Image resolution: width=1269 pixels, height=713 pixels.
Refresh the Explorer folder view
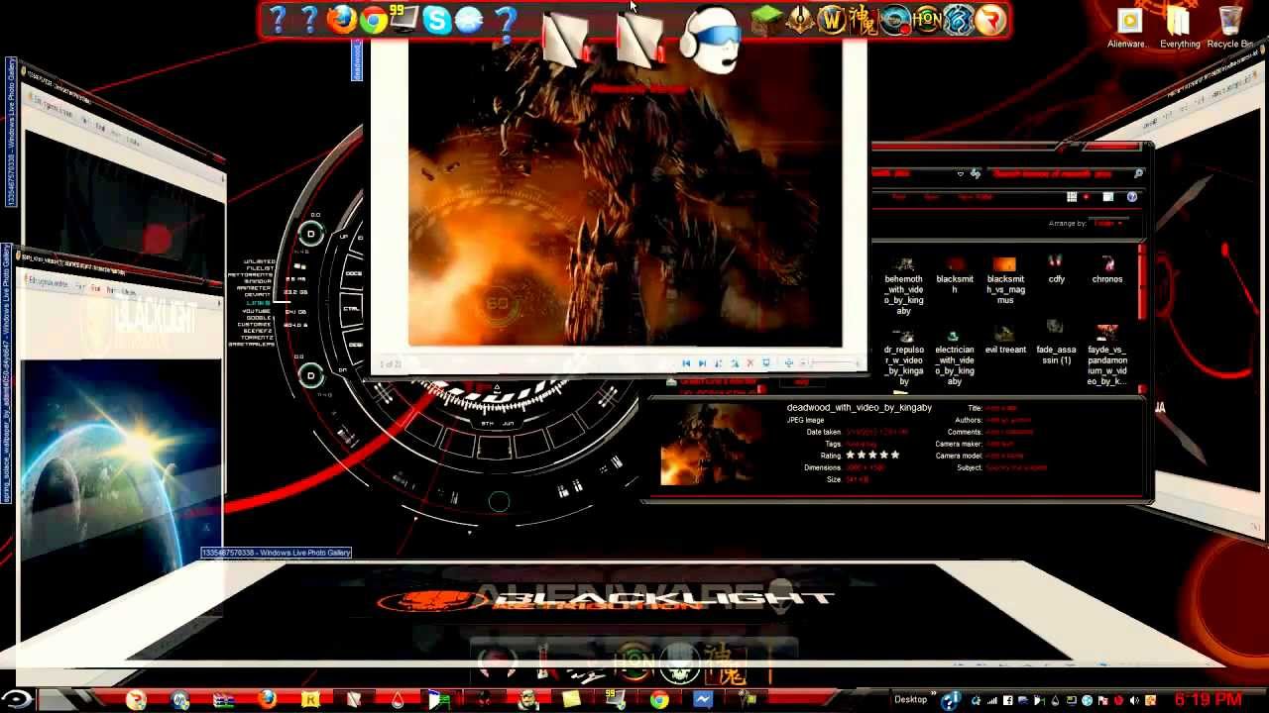(x=976, y=174)
